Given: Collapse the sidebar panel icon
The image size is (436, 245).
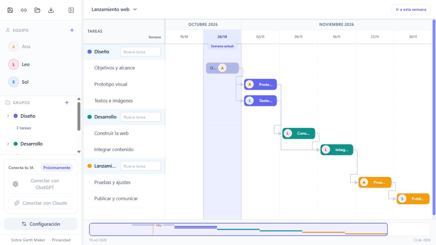Looking at the screenshot, I should click(x=71, y=10).
